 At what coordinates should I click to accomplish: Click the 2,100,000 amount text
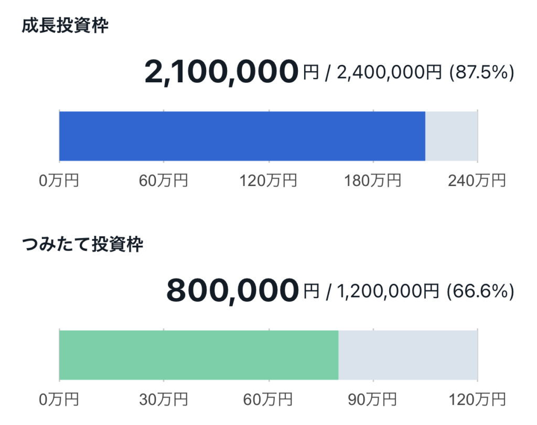(x=222, y=72)
